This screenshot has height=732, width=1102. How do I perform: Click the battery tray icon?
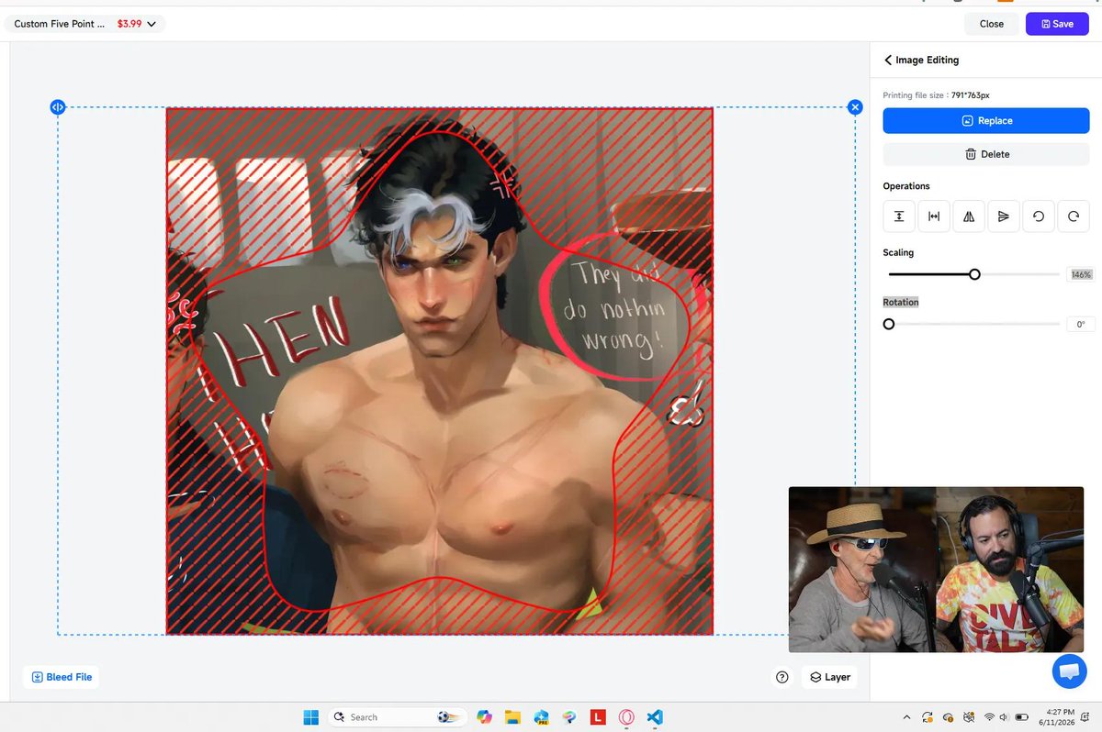coord(1021,717)
